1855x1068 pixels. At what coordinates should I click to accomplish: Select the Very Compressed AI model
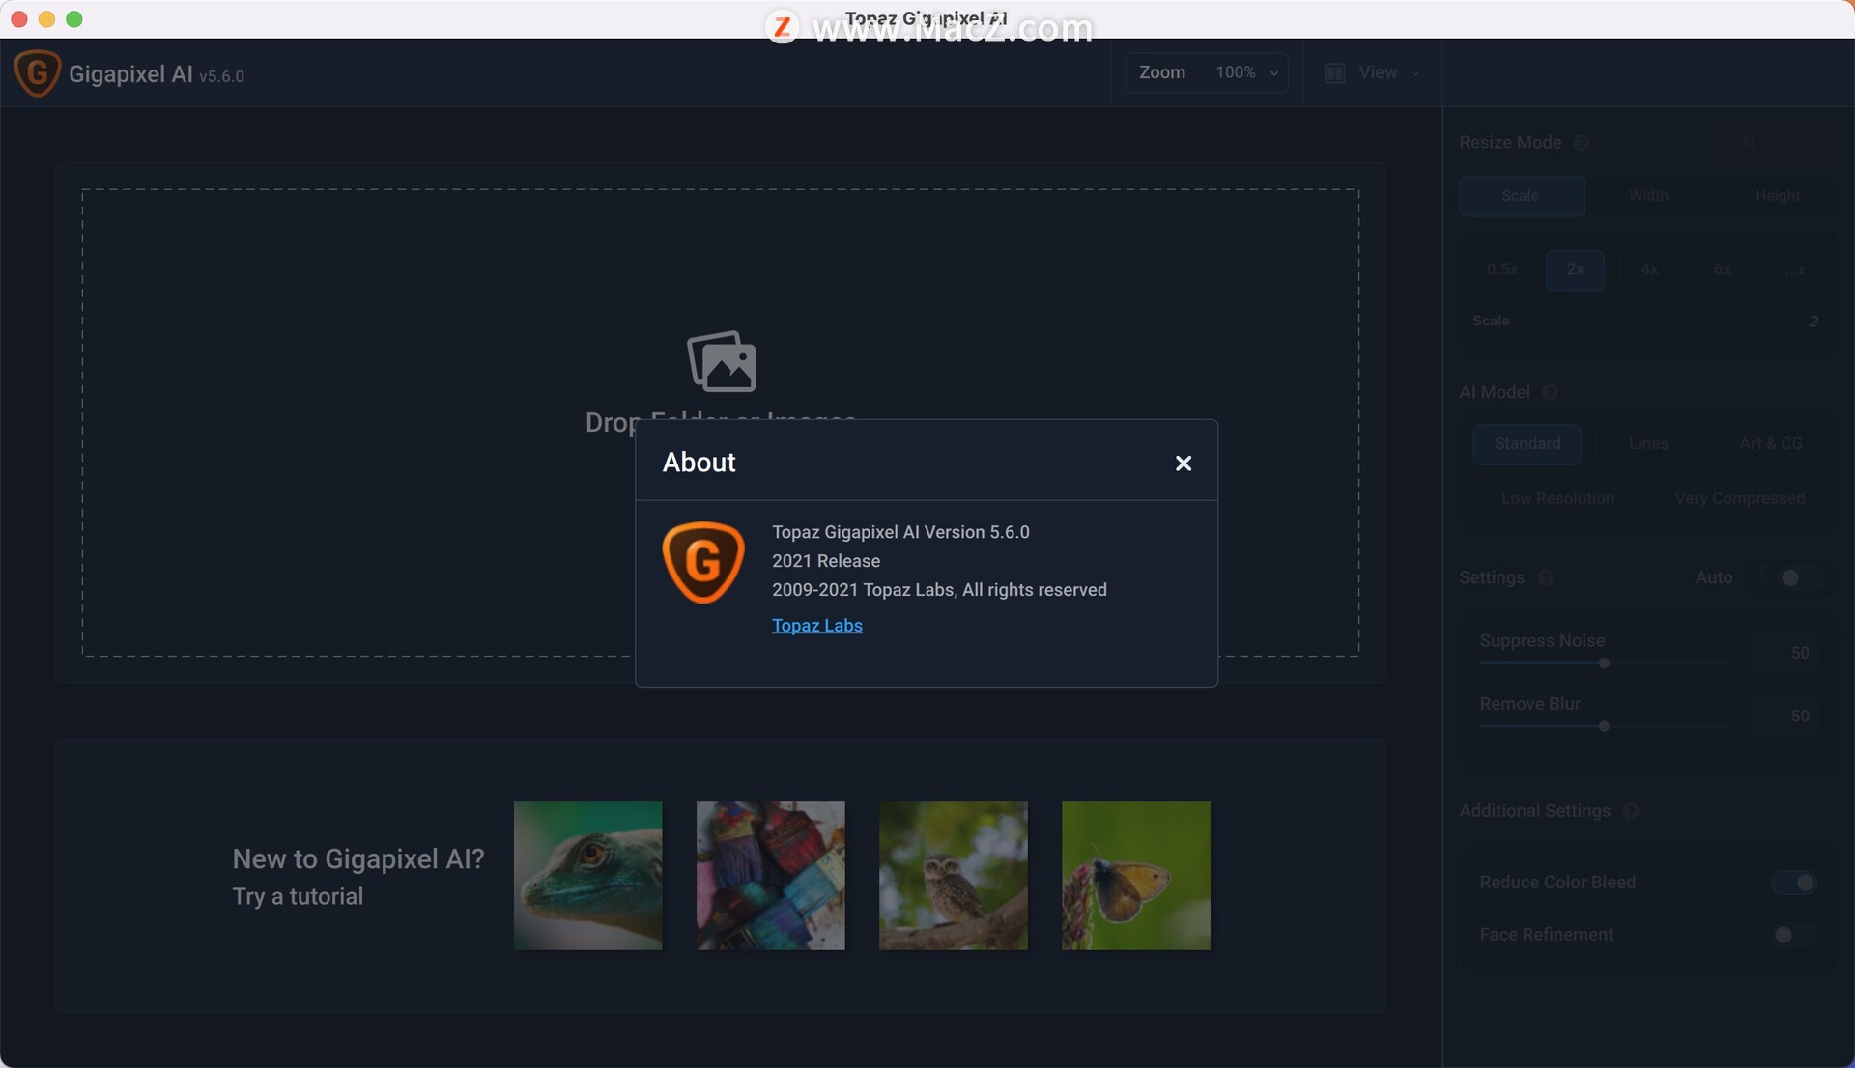(x=1739, y=499)
